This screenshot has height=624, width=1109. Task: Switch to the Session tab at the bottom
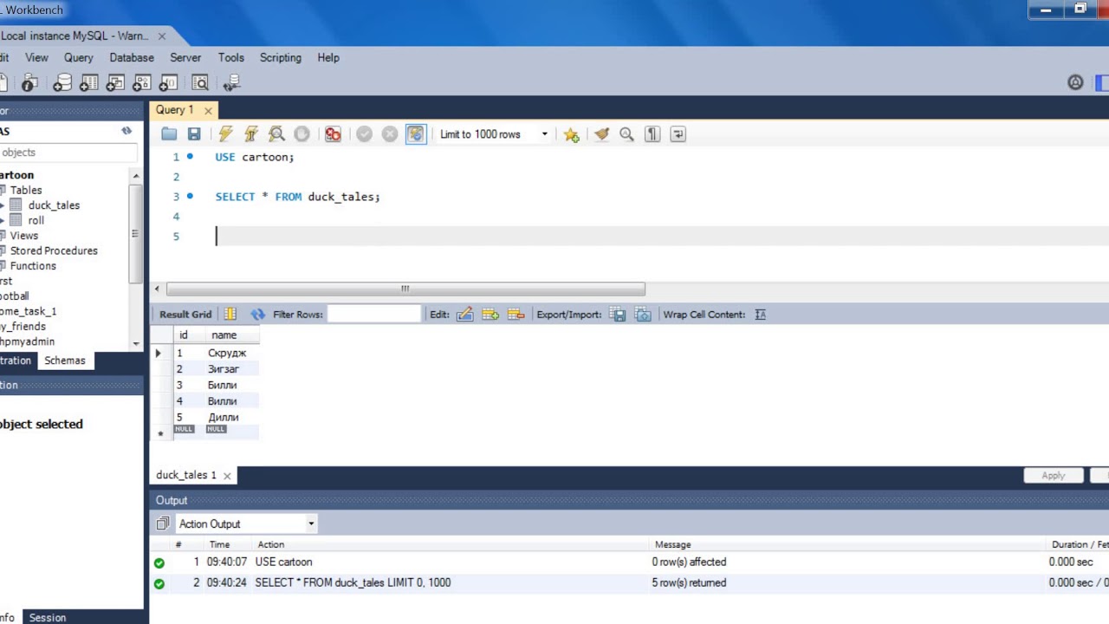point(47,618)
